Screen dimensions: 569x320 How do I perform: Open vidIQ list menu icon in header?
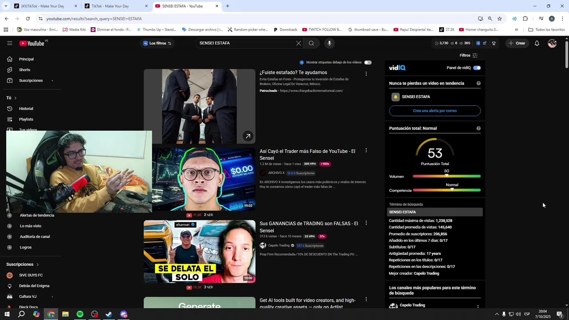[x=485, y=43]
